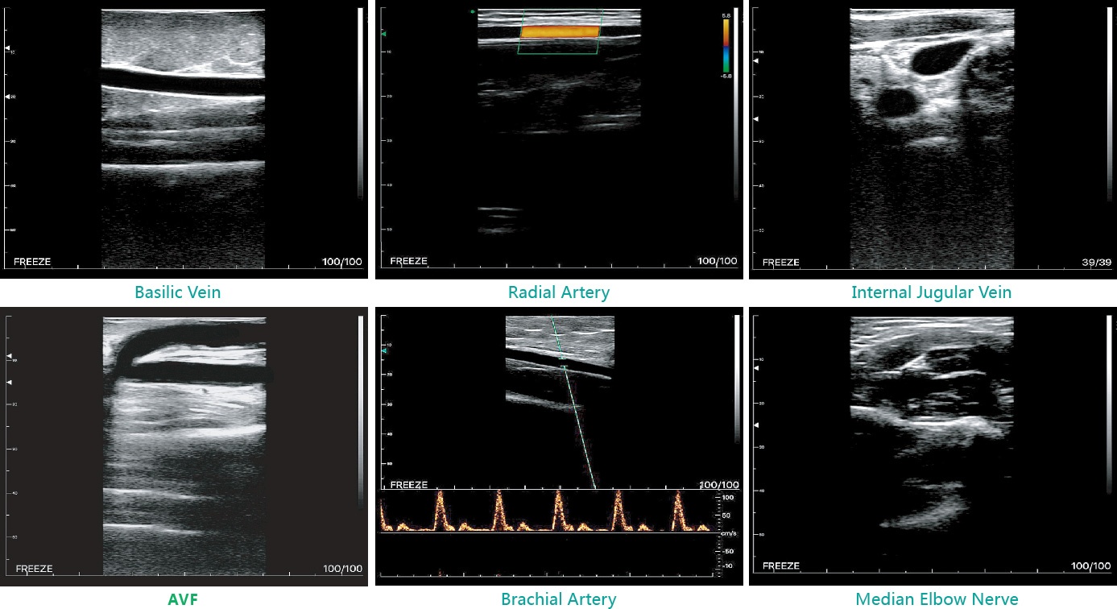Click the Median Elbow Nerve caption
Screen dimensions: 1117x609
[x=937, y=599]
